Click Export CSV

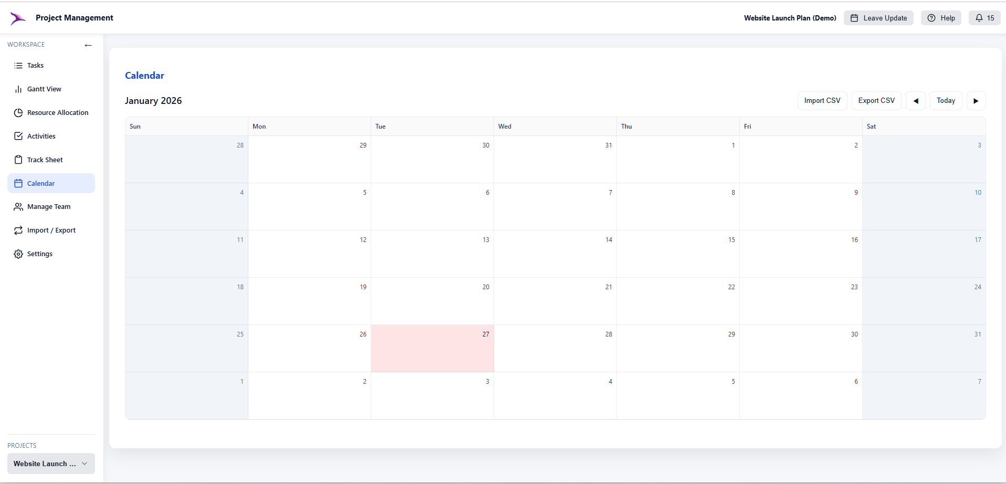(876, 100)
